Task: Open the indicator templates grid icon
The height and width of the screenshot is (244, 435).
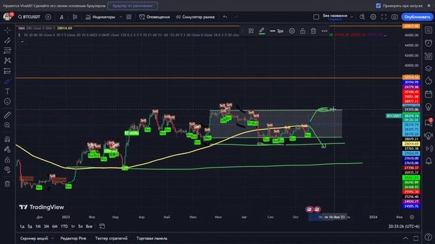Action: [x=128, y=17]
